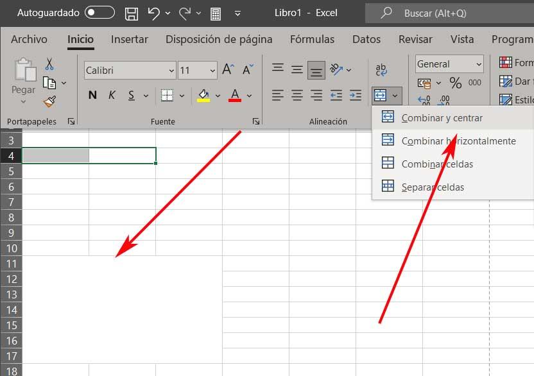Click the Decrease Decimal icon
Screen dimensions: 534x376
pyautogui.click(x=444, y=101)
